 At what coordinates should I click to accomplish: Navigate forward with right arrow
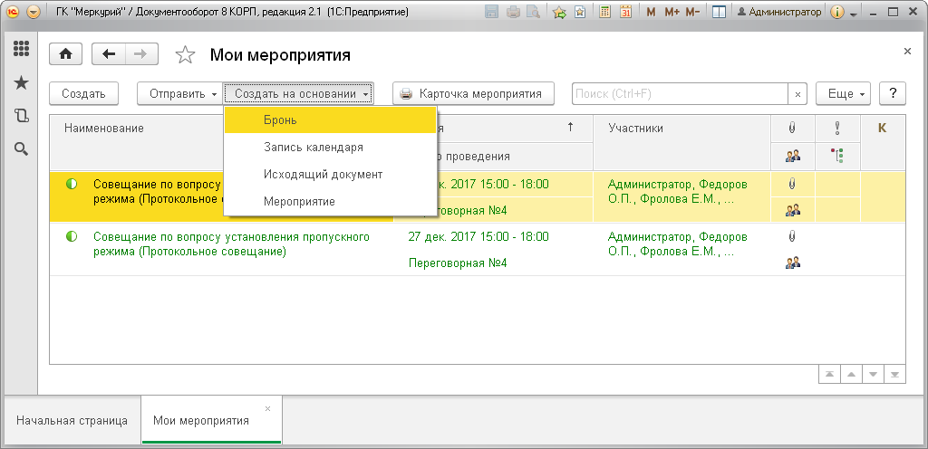tap(141, 53)
